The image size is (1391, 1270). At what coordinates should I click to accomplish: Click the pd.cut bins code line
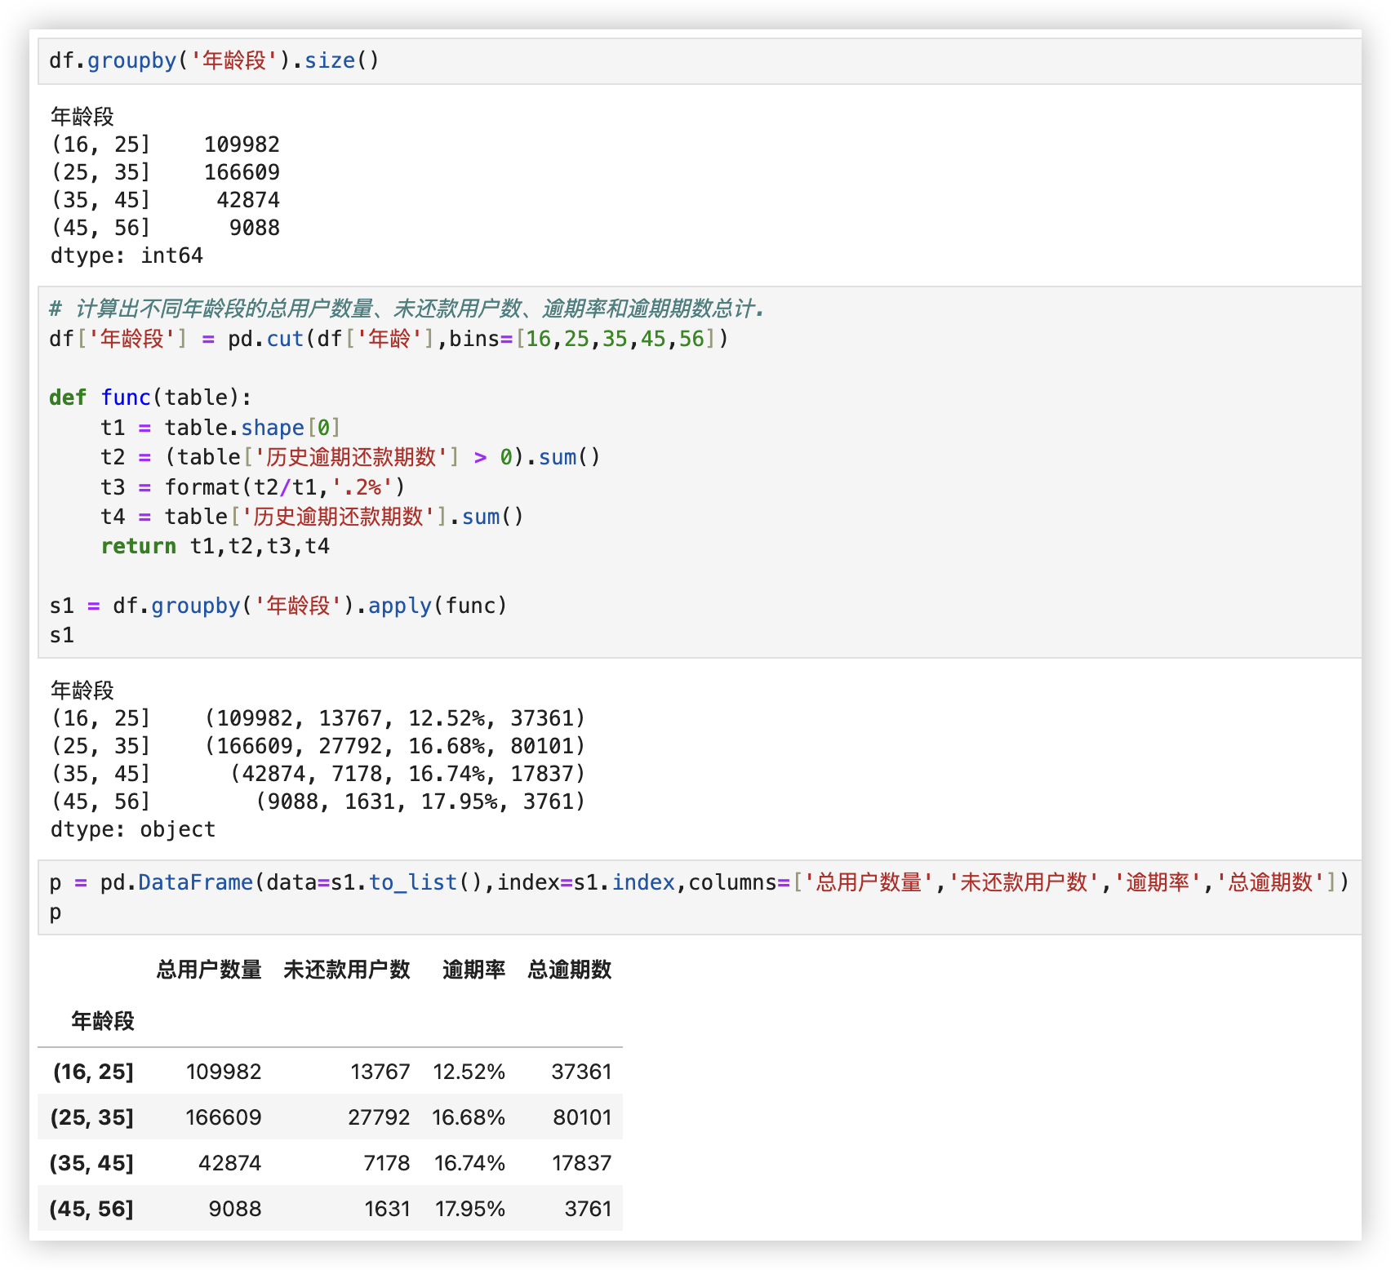(389, 339)
